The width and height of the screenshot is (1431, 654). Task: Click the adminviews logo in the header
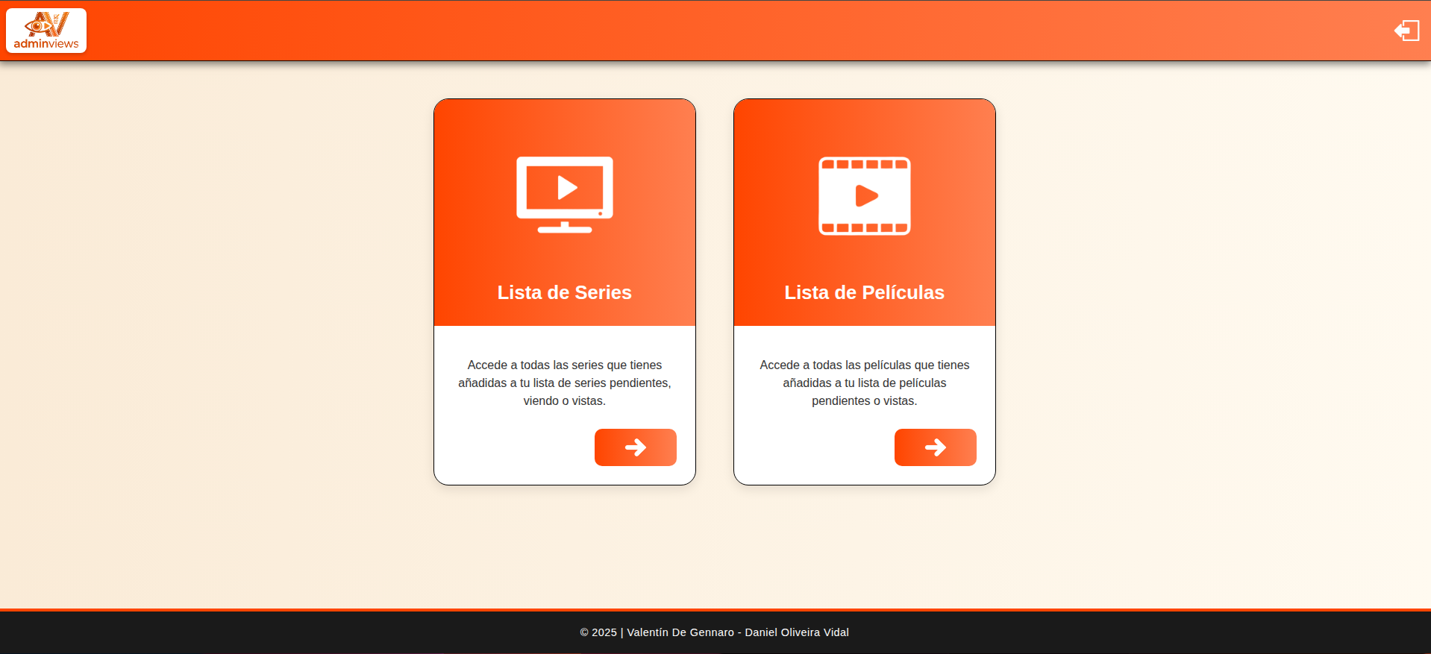(46, 31)
